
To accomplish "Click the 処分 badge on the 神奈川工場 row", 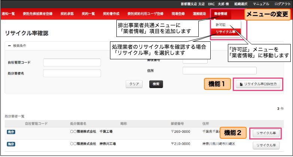I will [x=11, y=144].
